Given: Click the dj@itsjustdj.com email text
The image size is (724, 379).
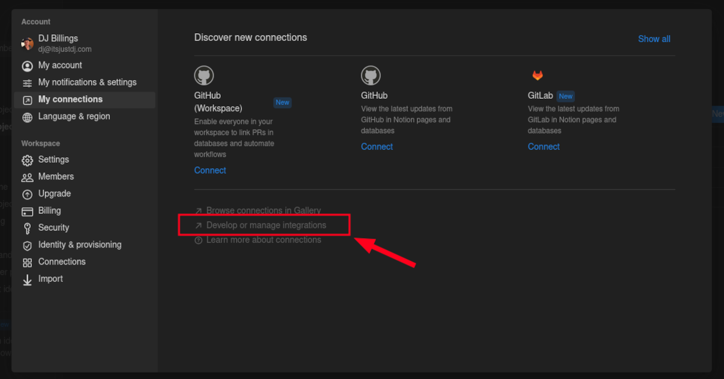Looking at the screenshot, I should 65,49.
